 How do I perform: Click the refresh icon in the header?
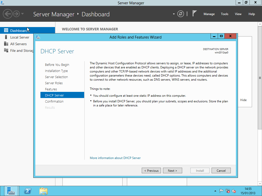click(x=181, y=14)
